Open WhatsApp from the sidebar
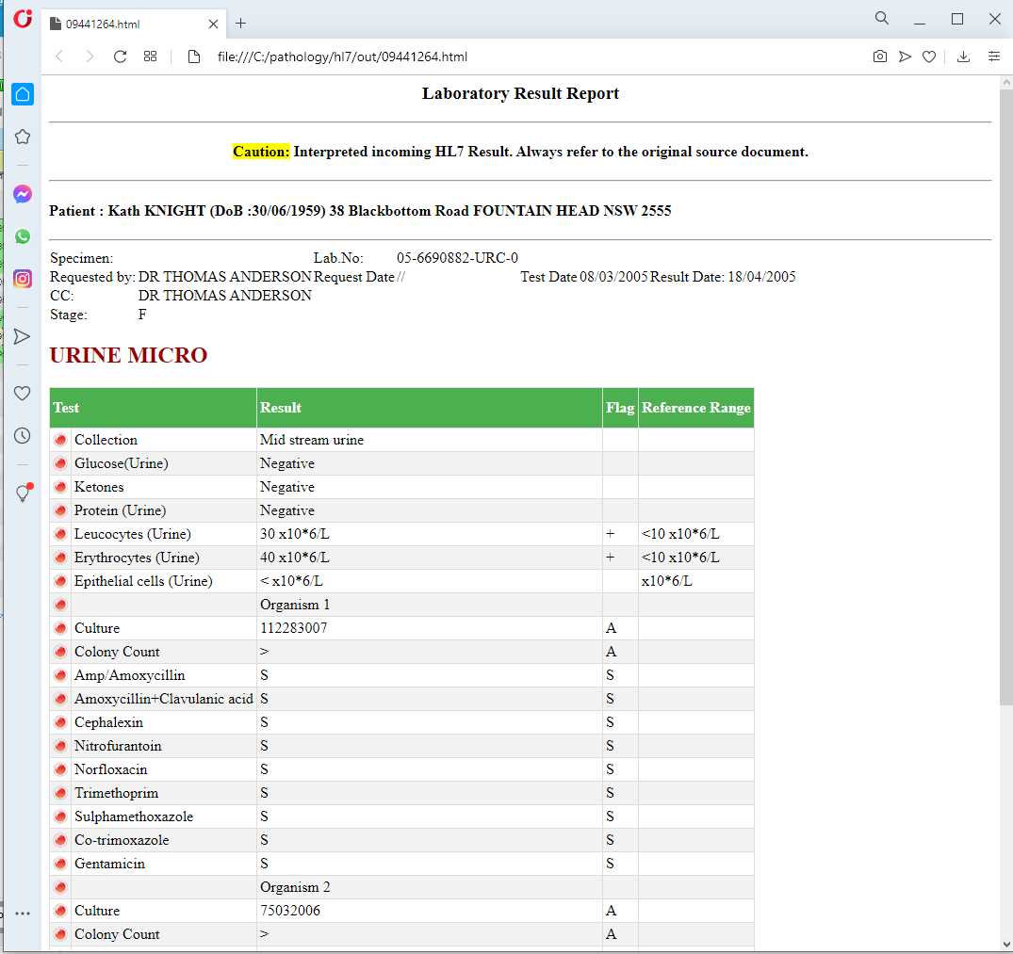Screen dimensions: 1013x954 pyautogui.click(x=23, y=236)
